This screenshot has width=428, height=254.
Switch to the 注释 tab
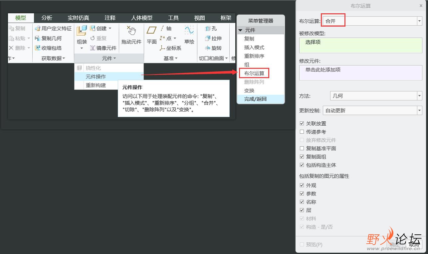[110, 18]
